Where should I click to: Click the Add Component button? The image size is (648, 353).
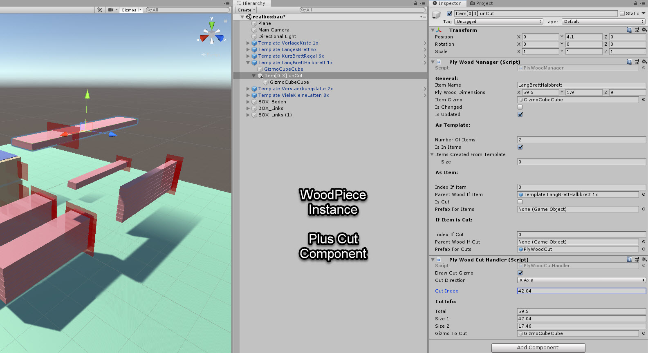click(x=538, y=348)
